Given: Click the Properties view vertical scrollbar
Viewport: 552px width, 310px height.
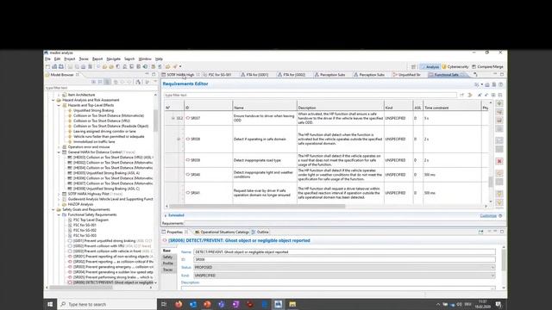Looking at the screenshot, I should [x=504, y=260].
